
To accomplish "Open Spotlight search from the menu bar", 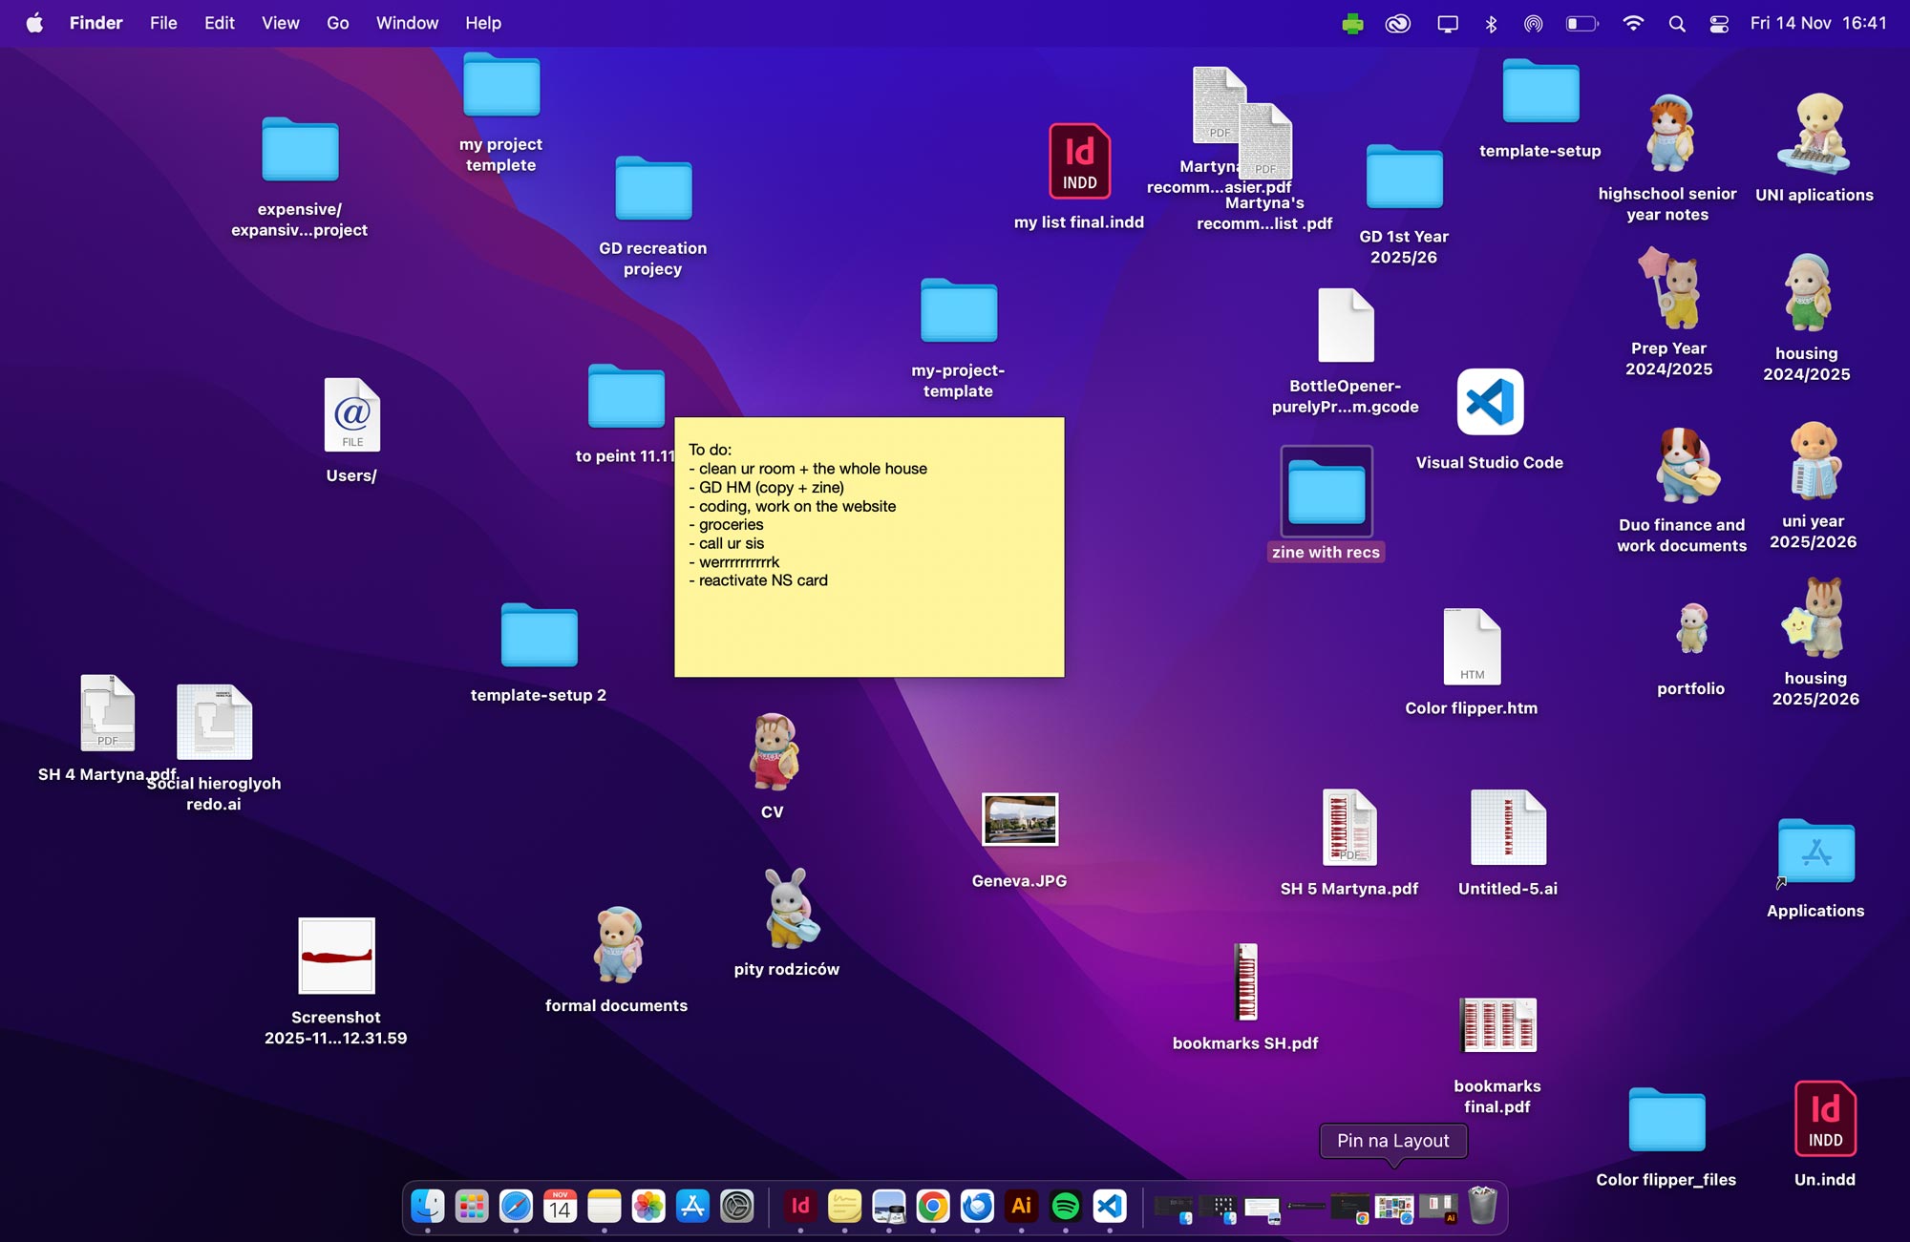I will (x=1676, y=22).
